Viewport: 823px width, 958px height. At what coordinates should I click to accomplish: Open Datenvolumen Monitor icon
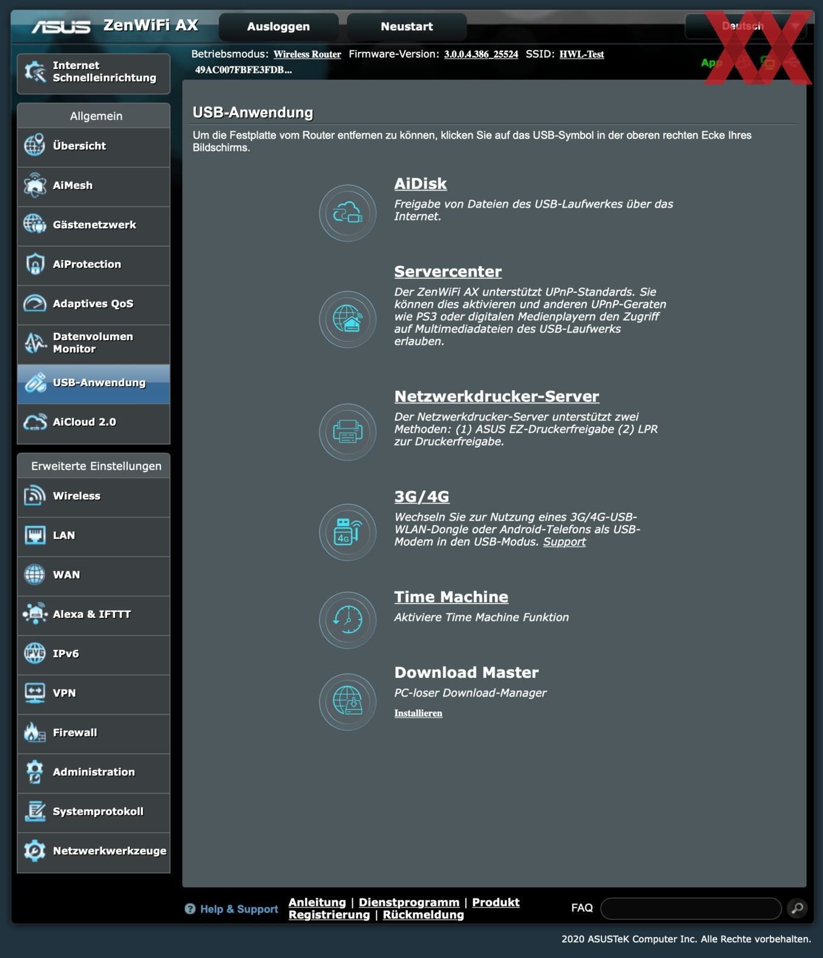[34, 343]
